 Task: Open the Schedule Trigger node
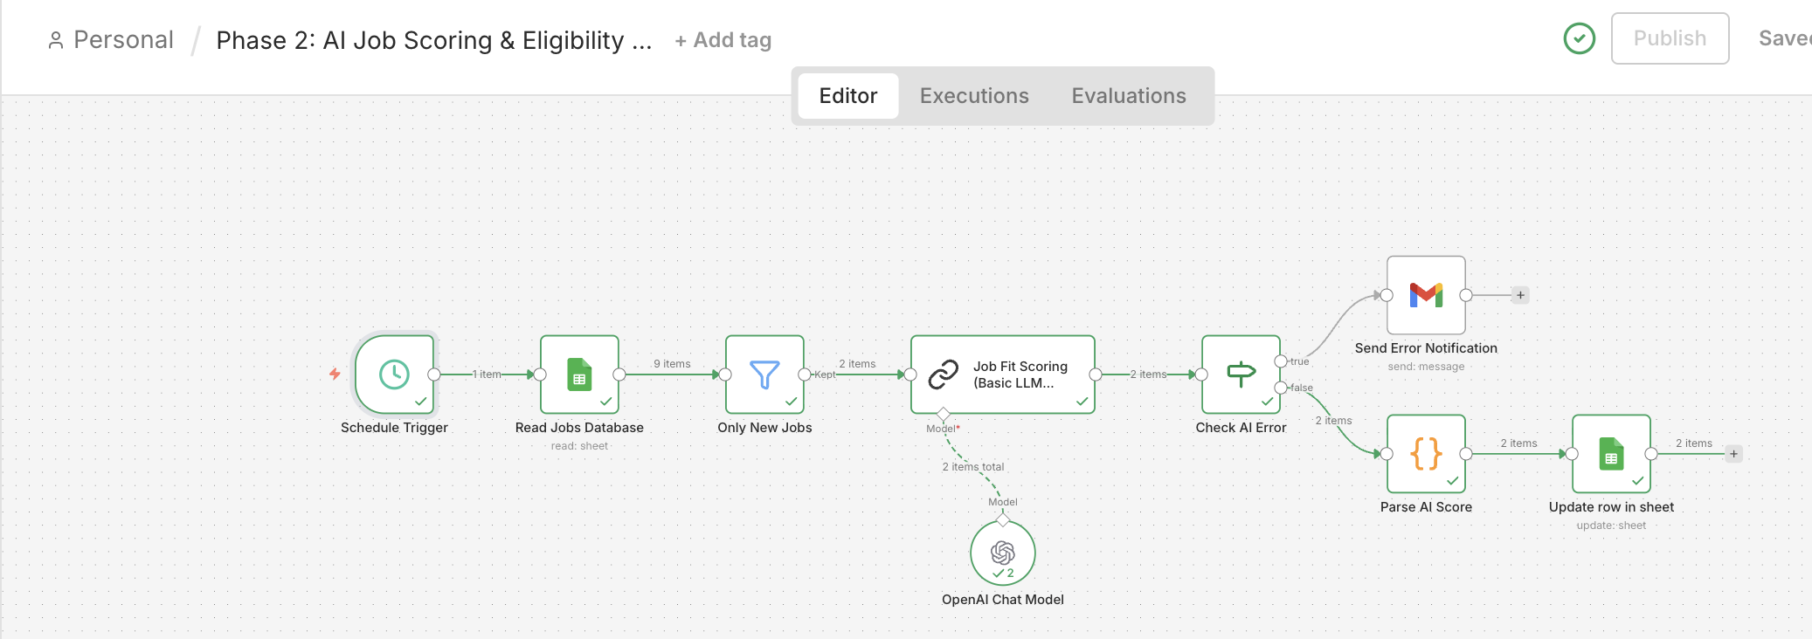(x=394, y=374)
